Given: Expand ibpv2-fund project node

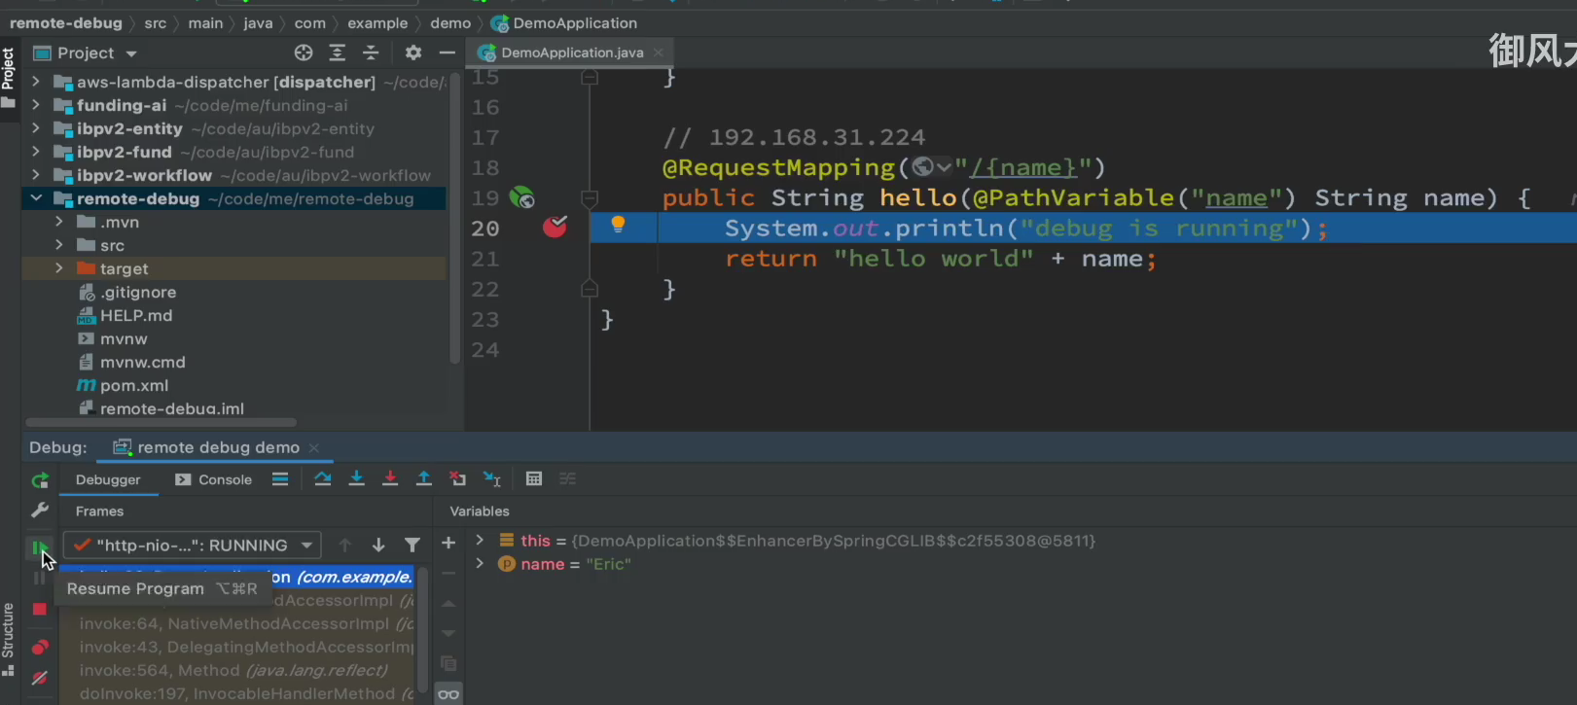Looking at the screenshot, I should coord(36,152).
